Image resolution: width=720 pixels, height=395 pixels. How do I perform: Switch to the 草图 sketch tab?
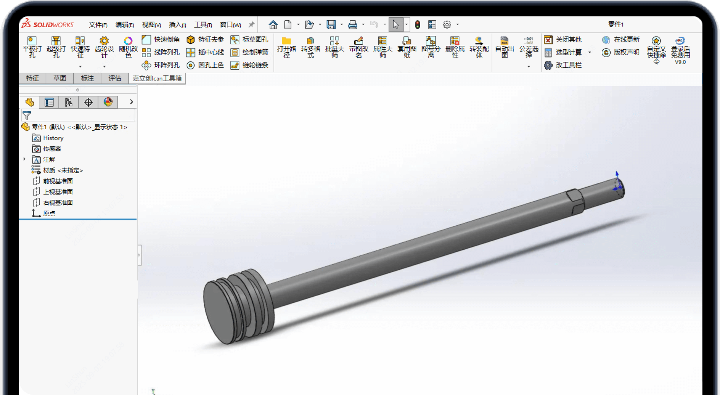coord(60,78)
